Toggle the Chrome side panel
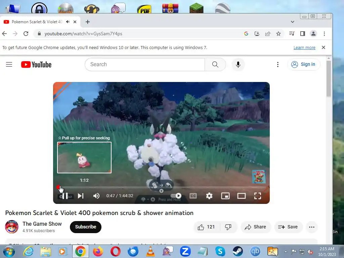Image resolution: width=344 pixels, height=258 pixels. [x=303, y=34]
